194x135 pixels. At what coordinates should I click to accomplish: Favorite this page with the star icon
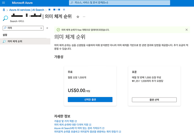(78, 17)
